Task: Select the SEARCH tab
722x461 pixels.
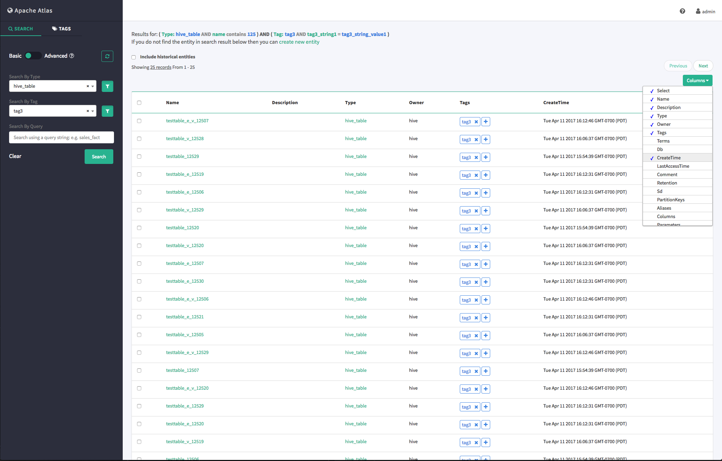Action: (21, 28)
